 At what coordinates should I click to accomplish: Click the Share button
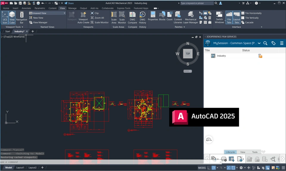(x=69, y=3)
